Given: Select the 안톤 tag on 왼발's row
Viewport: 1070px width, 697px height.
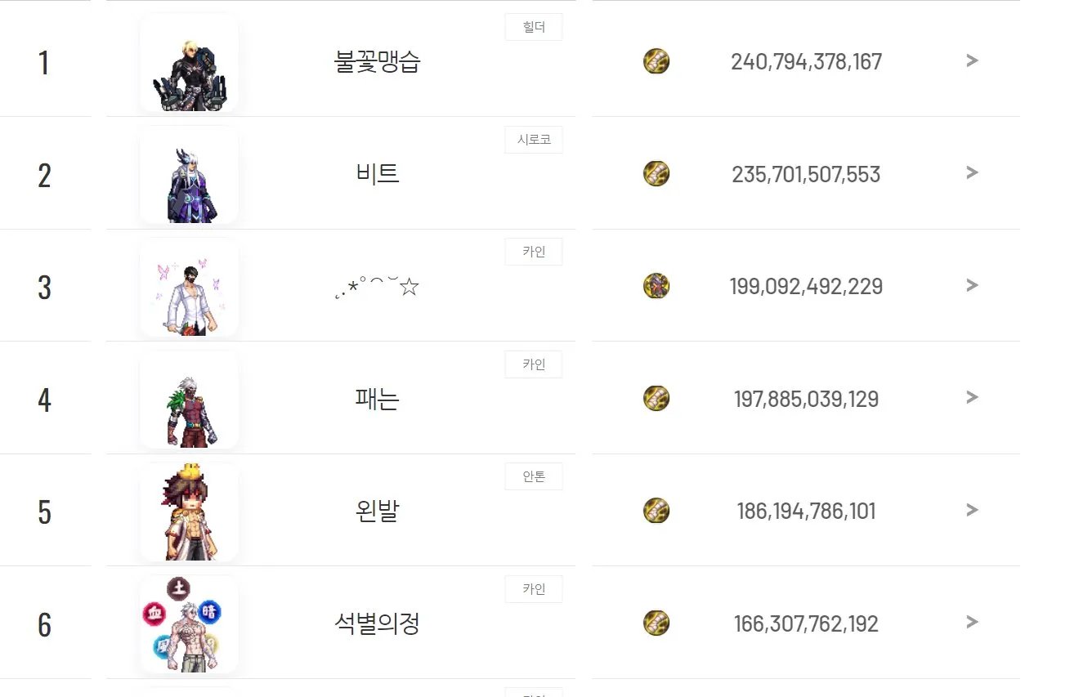Looking at the screenshot, I should [534, 476].
